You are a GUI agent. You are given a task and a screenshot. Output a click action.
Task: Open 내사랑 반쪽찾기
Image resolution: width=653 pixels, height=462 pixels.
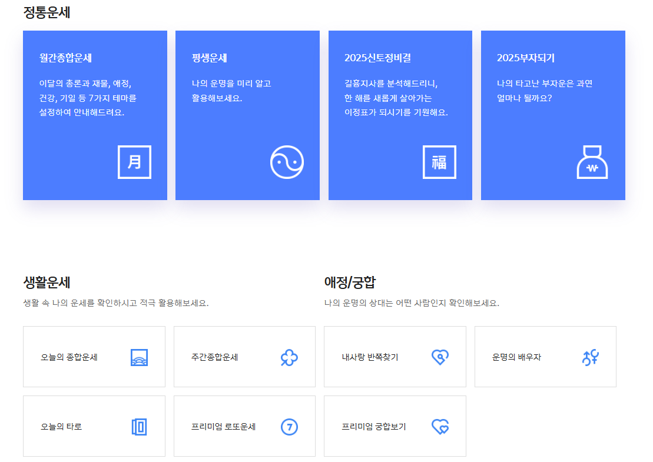pyautogui.click(x=395, y=356)
